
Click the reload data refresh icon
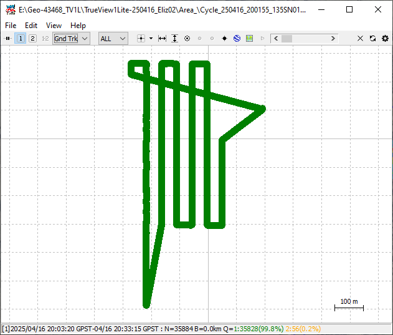(372, 39)
